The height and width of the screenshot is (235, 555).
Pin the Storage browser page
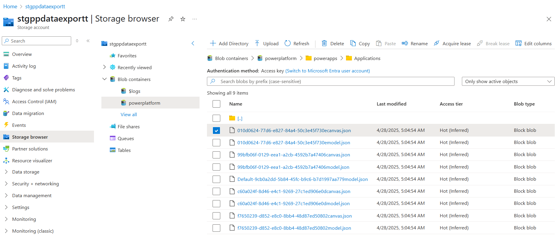click(171, 19)
